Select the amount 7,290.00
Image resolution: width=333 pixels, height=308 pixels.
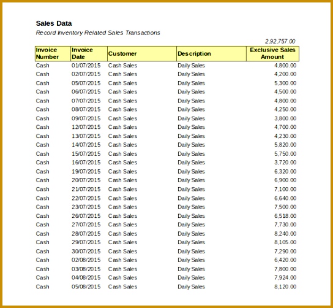click(x=285, y=251)
